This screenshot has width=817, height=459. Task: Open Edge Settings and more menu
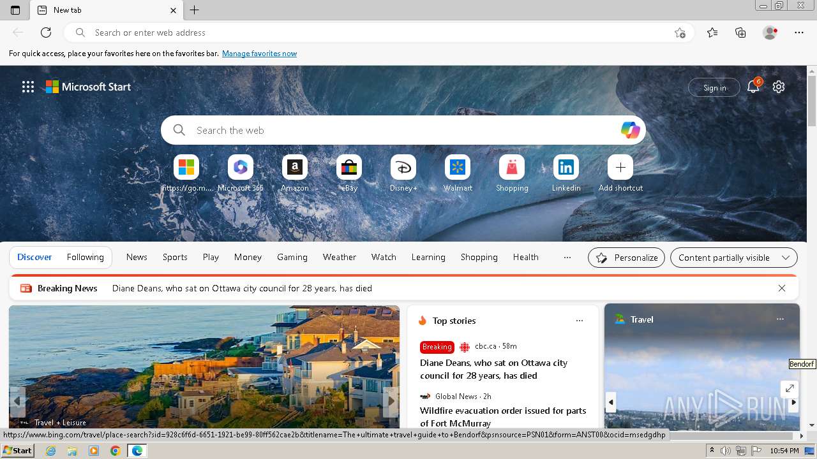799,33
